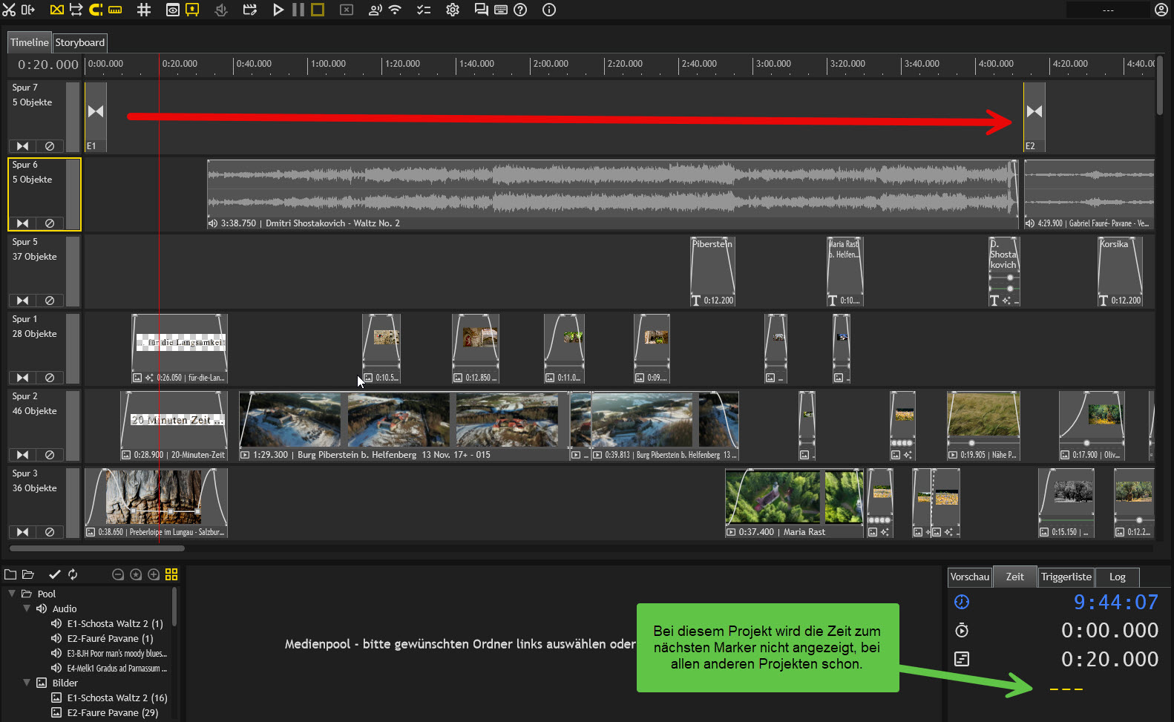The width and height of the screenshot is (1174, 722).
Task: Switch media pool to thumbnail grid view
Action: pos(171,574)
